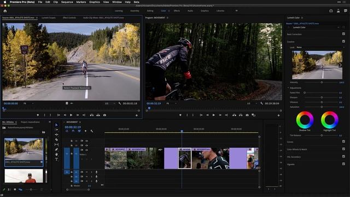Viewport: 350px width, 197px height.
Task: Switch to the Effect Controls tab
Action: pyautogui.click(x=69, y=18)
